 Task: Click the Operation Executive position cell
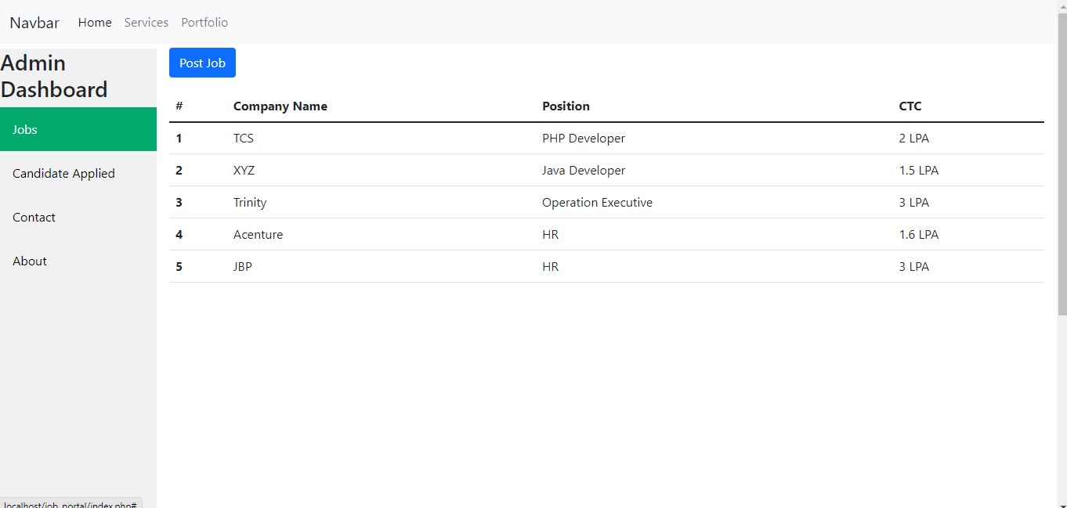(597, 203)
